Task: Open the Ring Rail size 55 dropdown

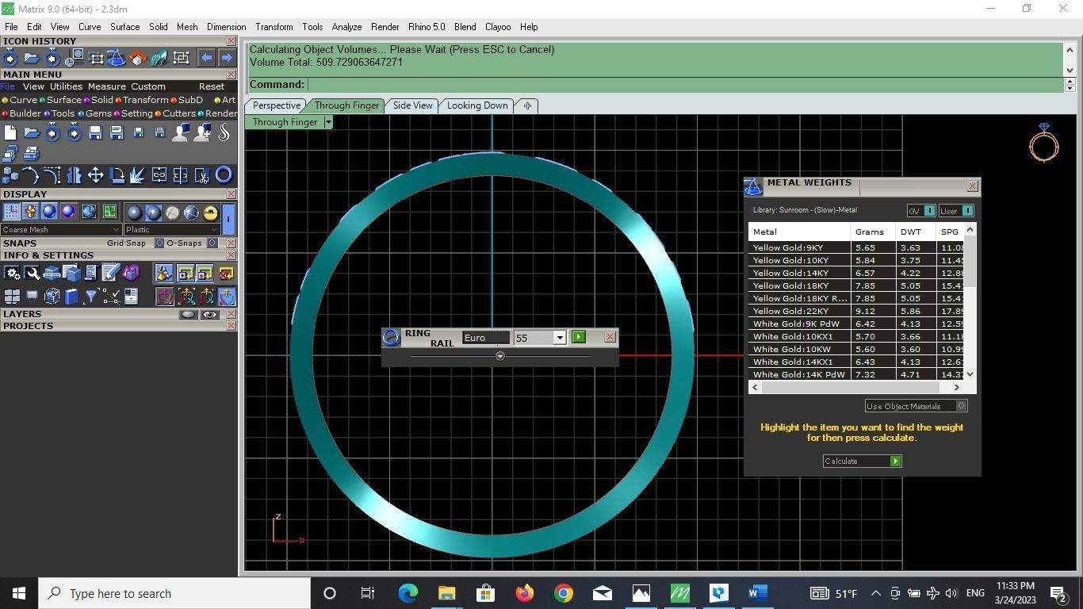Action: 559,338
